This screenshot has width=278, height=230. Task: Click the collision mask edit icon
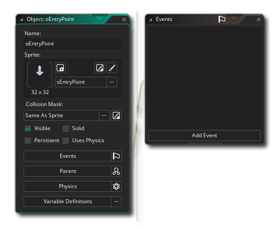(x=116, y=115)
